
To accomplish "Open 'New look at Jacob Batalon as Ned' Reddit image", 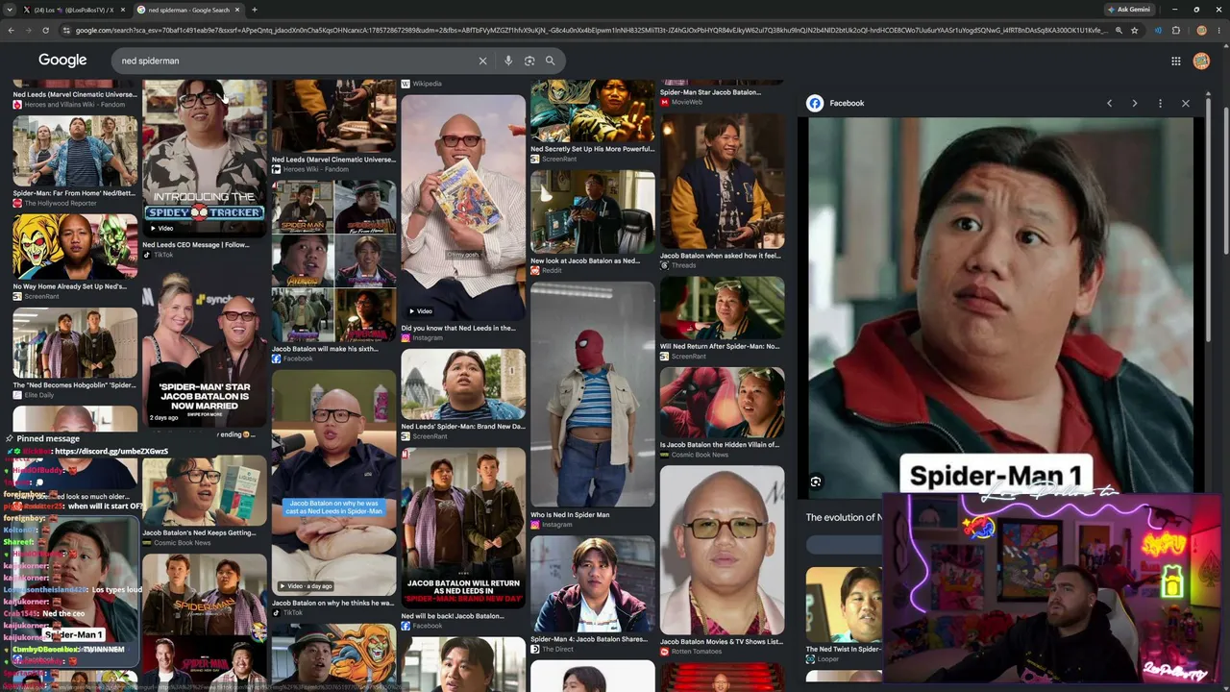I will (x=593, y=212).
